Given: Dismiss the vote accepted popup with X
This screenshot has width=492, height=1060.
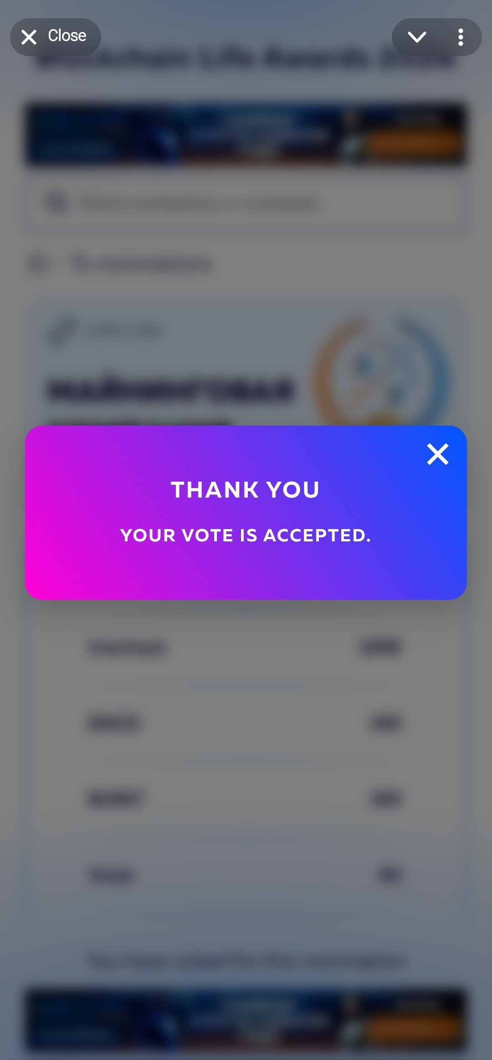Looking at the screenshot, I should [438, 454].
